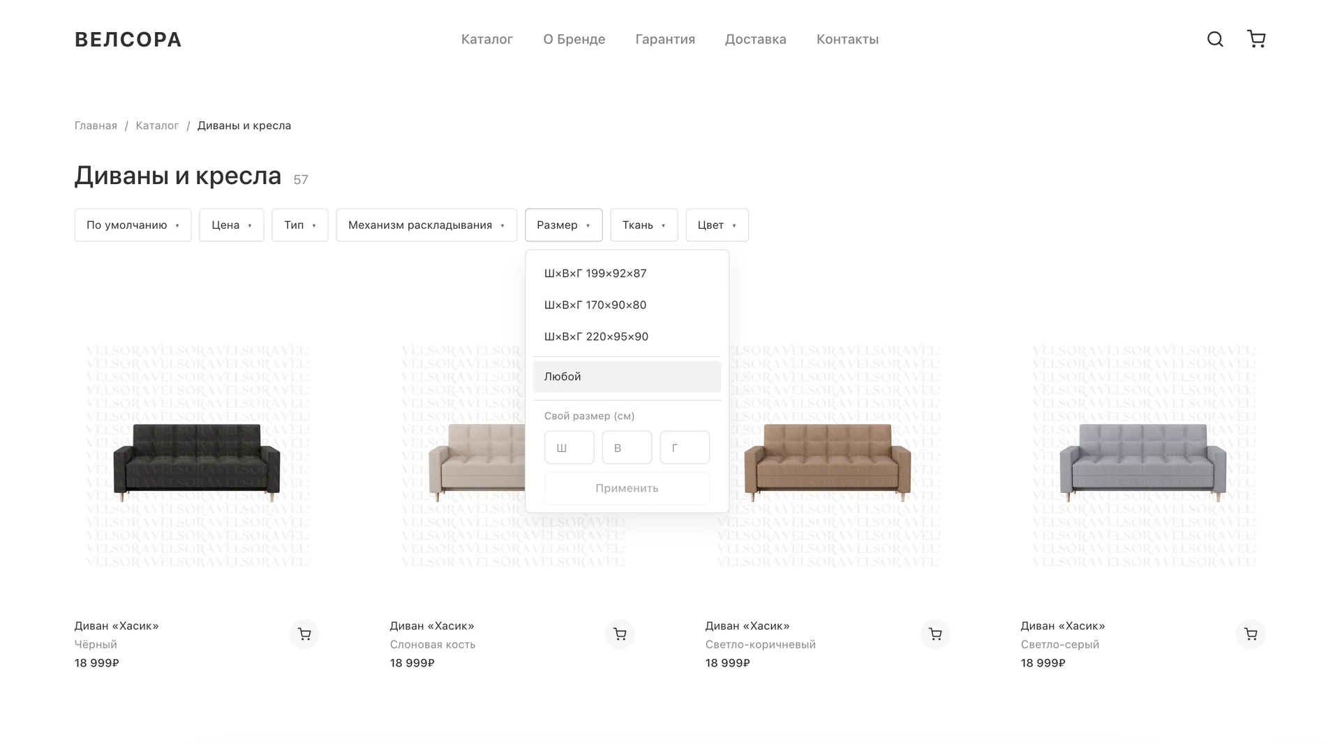Expand the Тип filter
The height and width of the screenshot is (744, 1340).
point(300,225)
